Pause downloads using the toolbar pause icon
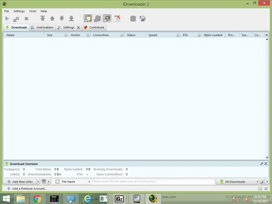The width and height of the screenshot is (272, 204). pos(16,19)
